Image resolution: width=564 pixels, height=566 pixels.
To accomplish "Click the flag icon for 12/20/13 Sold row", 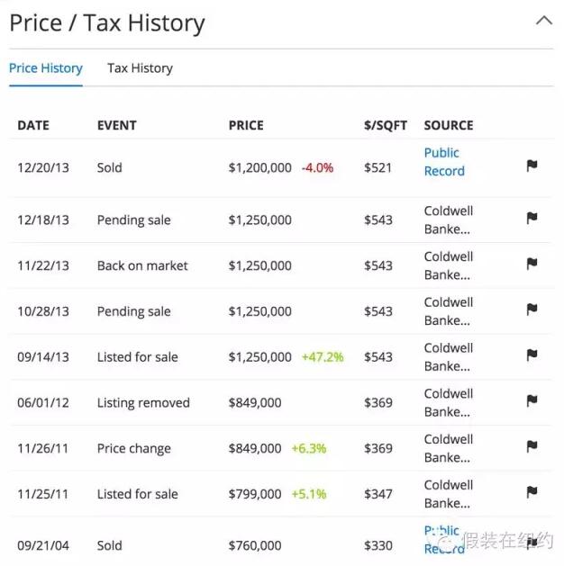I will coord(532,166).
